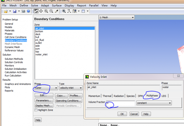Click the Volume Fraction input field
Image resolution: width=184 pixels, height=126 pixels.
[x=120, y=103]
